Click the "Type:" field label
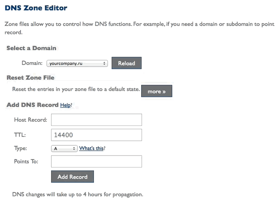Screen dimensions: 275x200 (21, 149)
